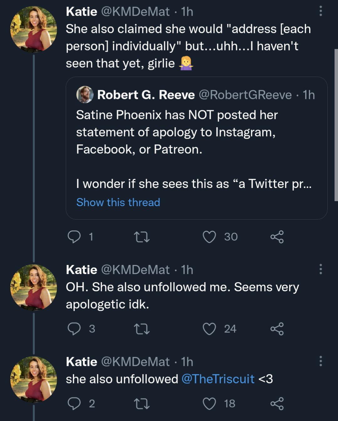Screen dimensions: 338x421
Task: Open Robert G. Reeve's quoted tweet avatar
Action: [x=85, y=95]
